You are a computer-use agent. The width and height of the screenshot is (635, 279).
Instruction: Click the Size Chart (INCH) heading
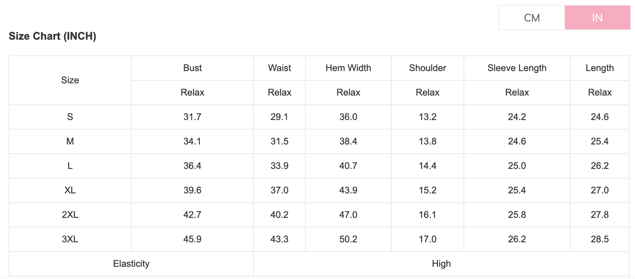pyautogui.click(x=52, y=36)
